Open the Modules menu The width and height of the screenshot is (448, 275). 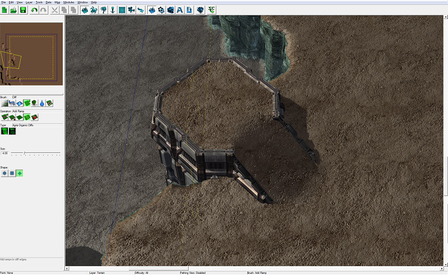click(x=69, y=2)
